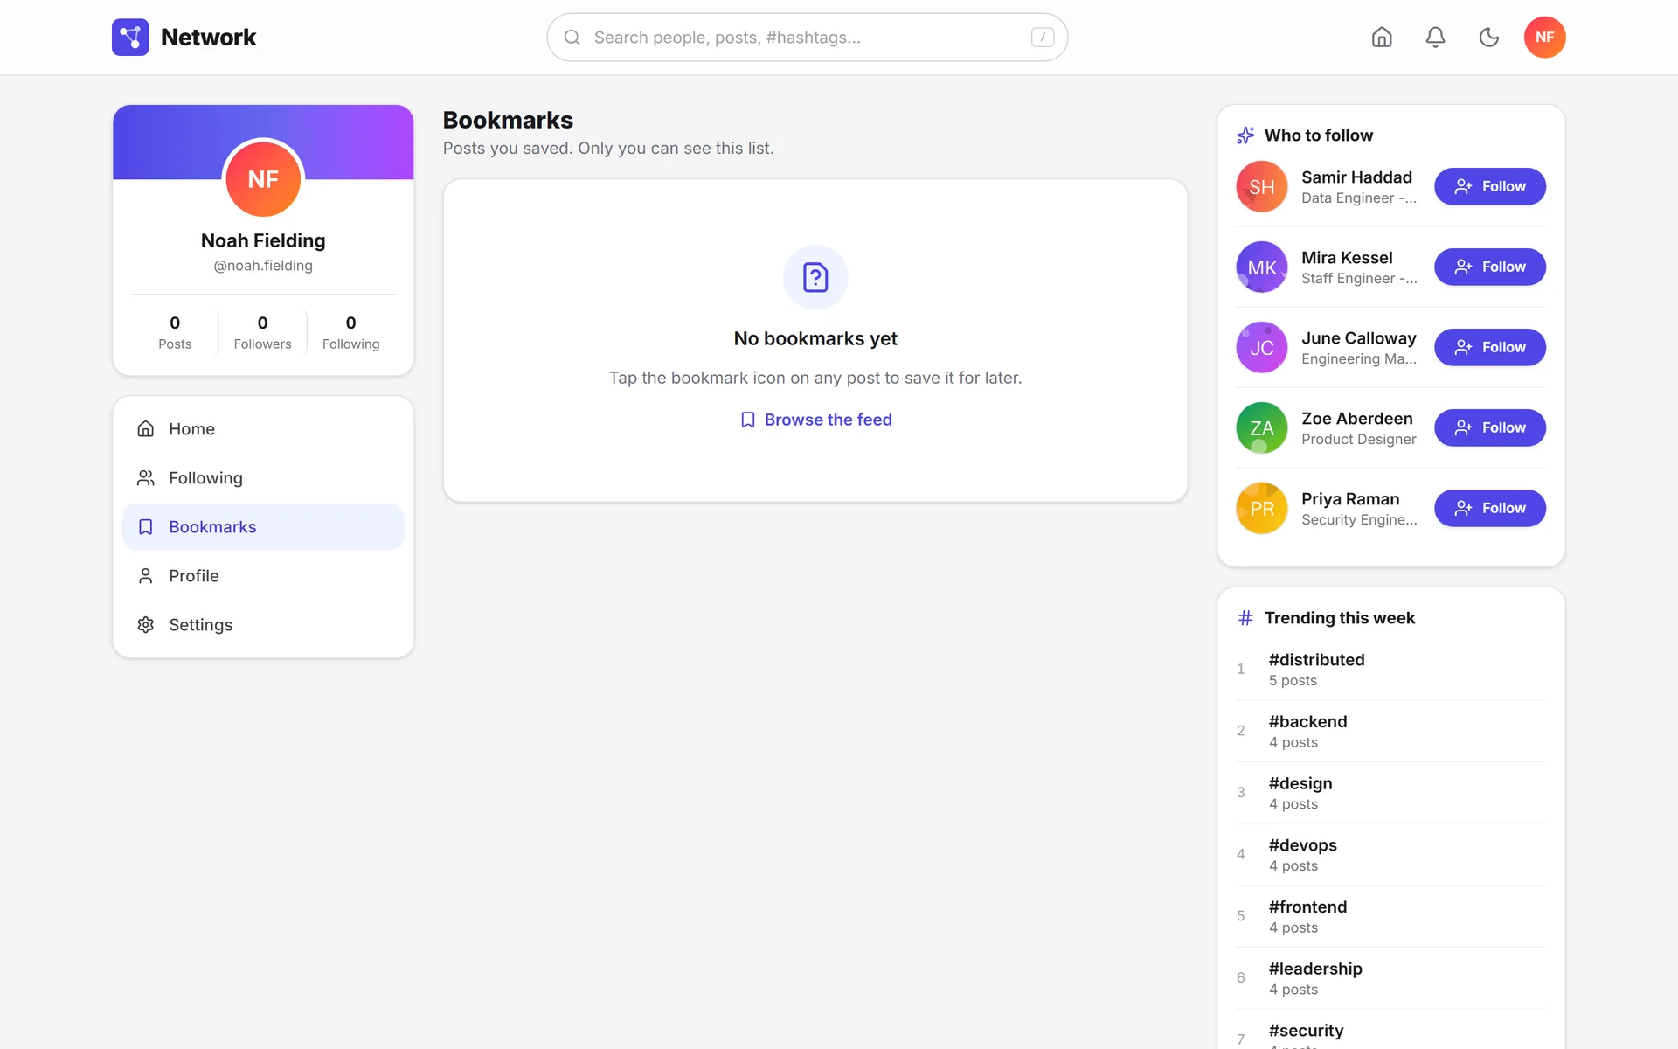Focus the search people, posts field

pos(807,37)
